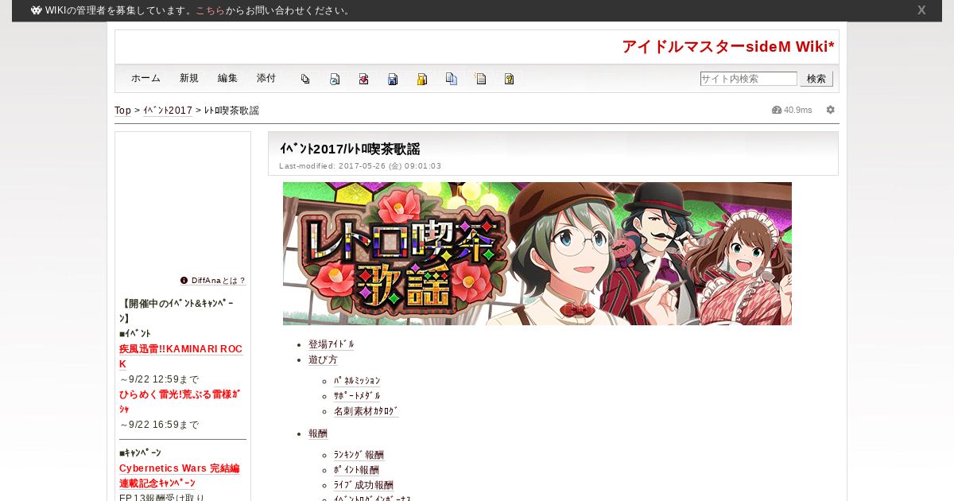Image resolution: width=954 pixels, height=501 pixels.
Task: Click the speedometer icon beside 40.9ms
Action: (777, 110)
